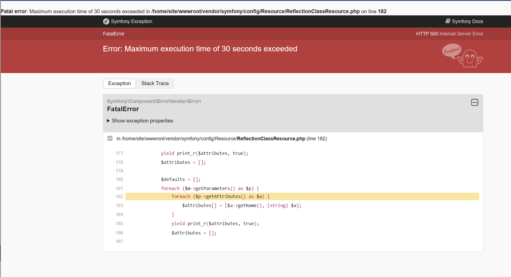This screenshot has width=511, height=277.
Task: Click line number 177 in the code excerpt
Action: pyautogui.click(x=120, y=153)
